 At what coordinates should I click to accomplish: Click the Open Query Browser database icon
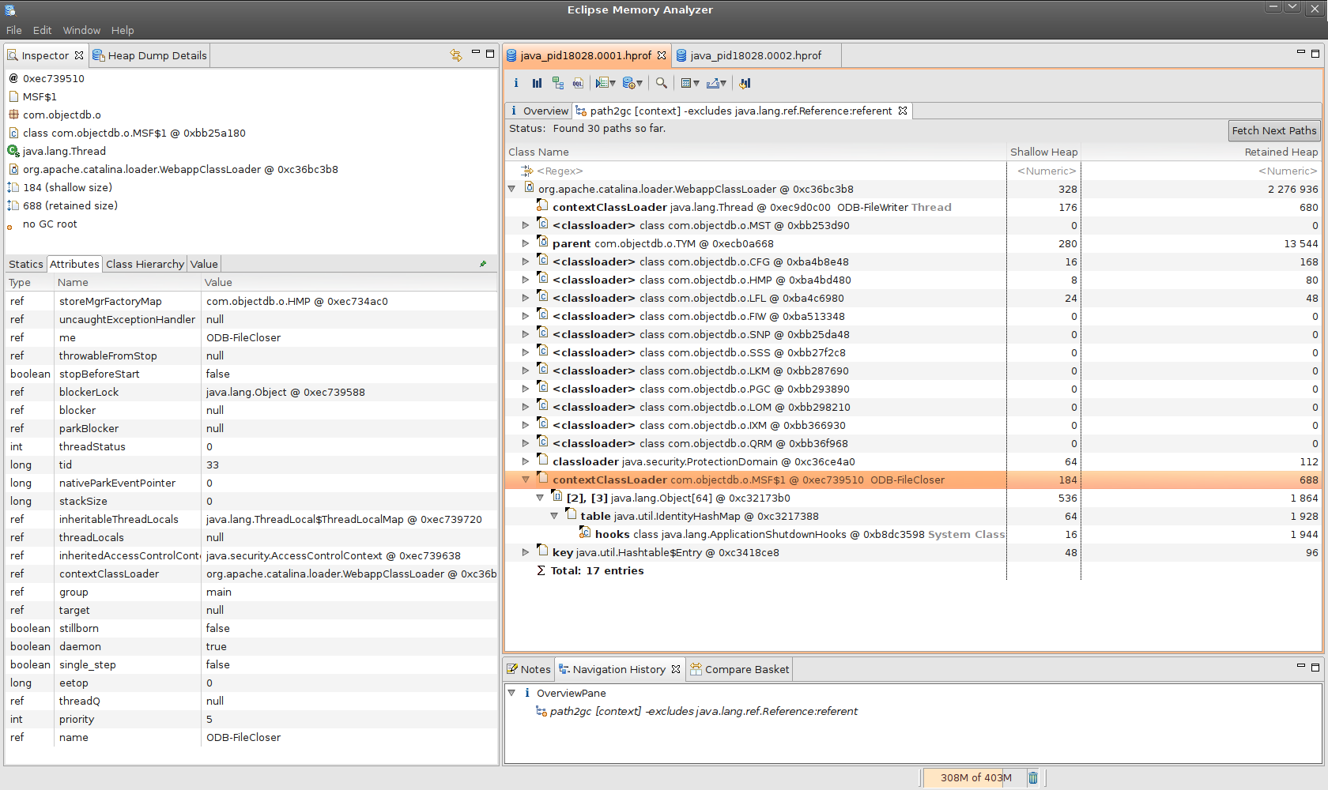pyautogui.click(x=629, y=83)
